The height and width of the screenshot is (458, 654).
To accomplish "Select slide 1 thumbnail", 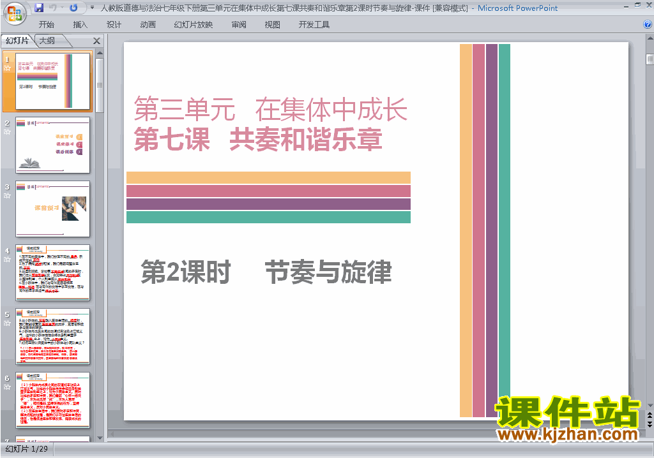I will coord(52,81).
